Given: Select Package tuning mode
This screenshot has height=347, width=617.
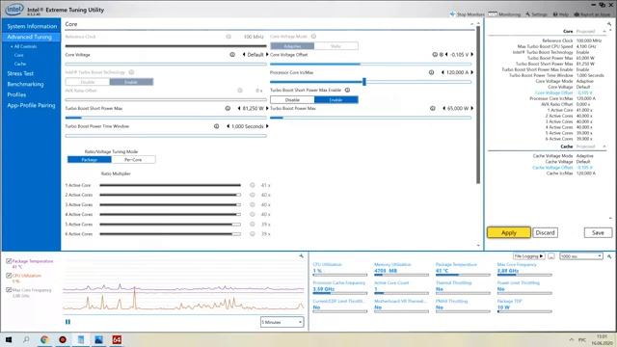Looking at the screenshot, I should coord(90,160).
